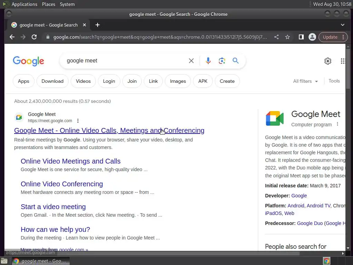This screenshot has height=265, width=353.
Task: Click the Google Meet knowledge panel title
Action: 316,114
